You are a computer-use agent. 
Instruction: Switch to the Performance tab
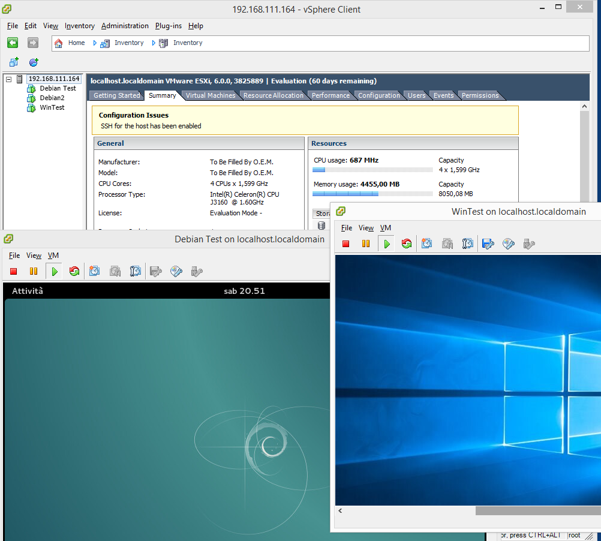[330, 95]
